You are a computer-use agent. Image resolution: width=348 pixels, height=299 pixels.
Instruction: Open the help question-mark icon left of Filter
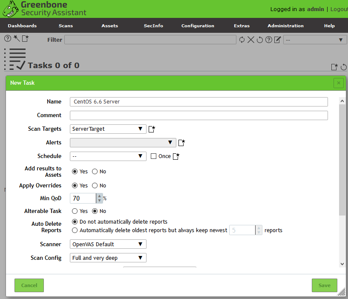pyautogui.click(x=8, y=39)
